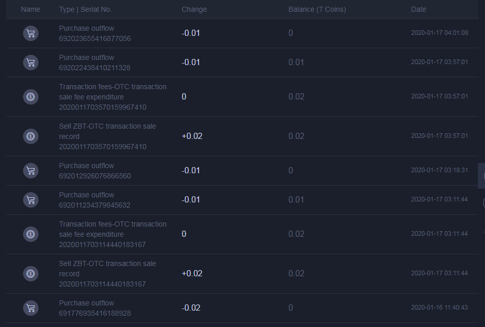The height and width of the screenshot is (327, 485).
Task: Click balance 0 in 04:01:08 row
Action: [x=291, y=33]
